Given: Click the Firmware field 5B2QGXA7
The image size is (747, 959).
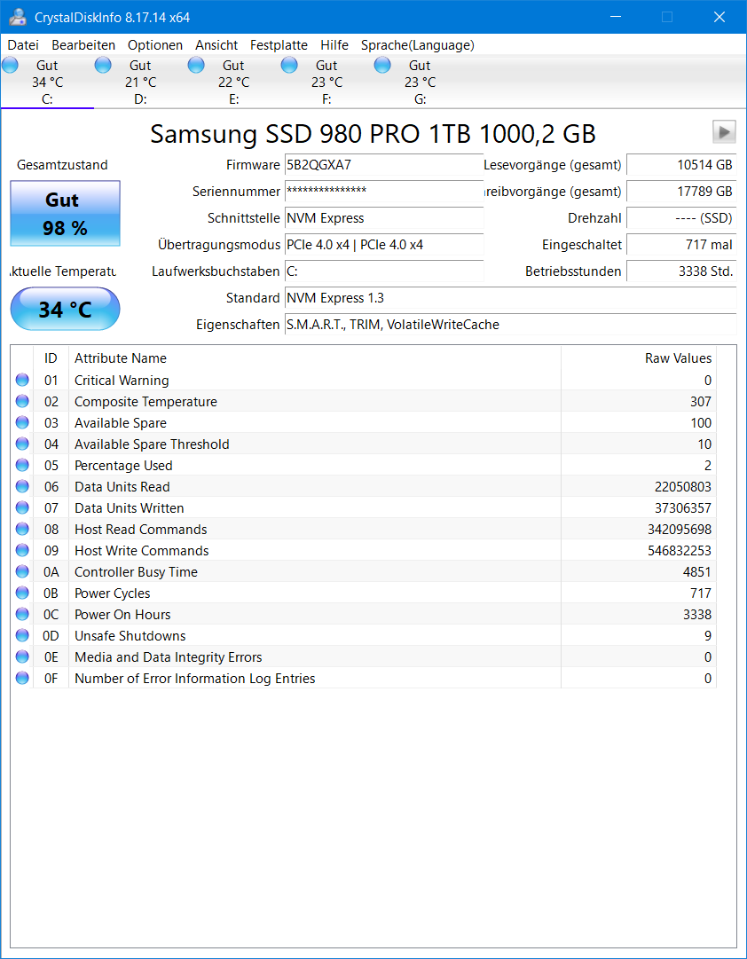Looking at the screenshot, I should 384,164.
